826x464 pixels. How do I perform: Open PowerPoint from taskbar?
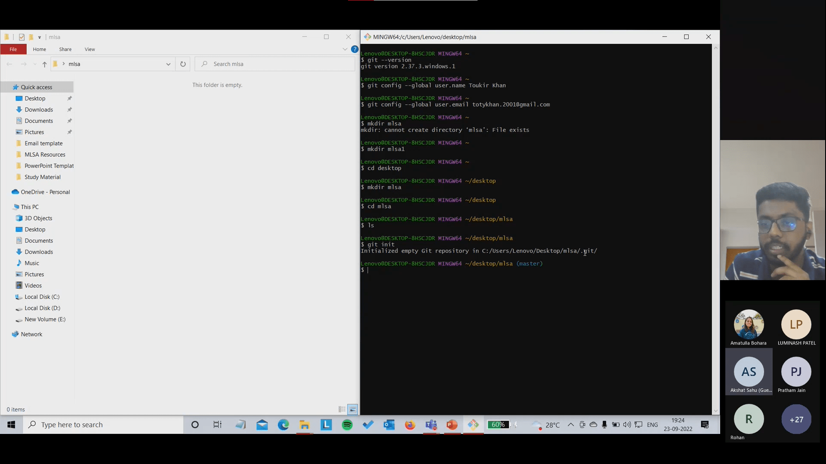(452, 424)
